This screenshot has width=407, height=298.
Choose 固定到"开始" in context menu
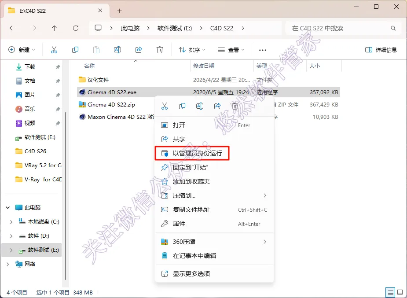pos(214,167)
